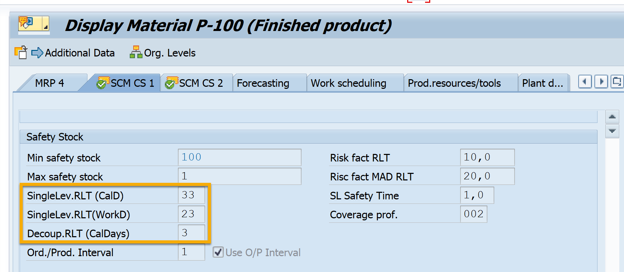Click the Min safety stock field
This screenshot has height=272, width=624.
239,157
